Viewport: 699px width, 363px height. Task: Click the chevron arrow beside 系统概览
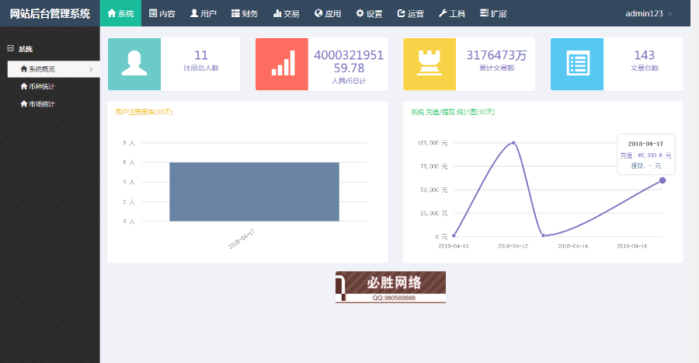coord(91,69)
